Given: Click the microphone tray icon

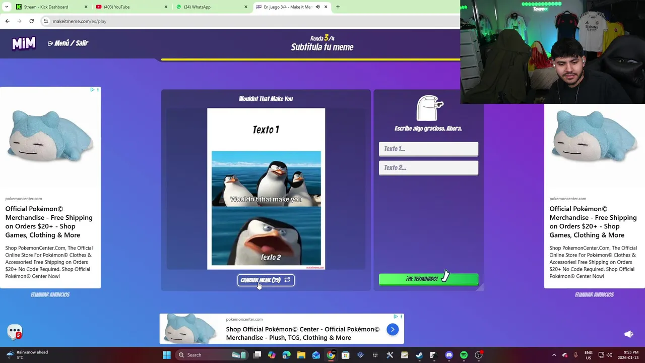Looking at the screenshot, I should (575, 355).
